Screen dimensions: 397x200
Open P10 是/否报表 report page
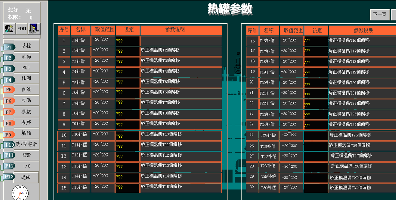pyautogui.click(x=26, y=145)
